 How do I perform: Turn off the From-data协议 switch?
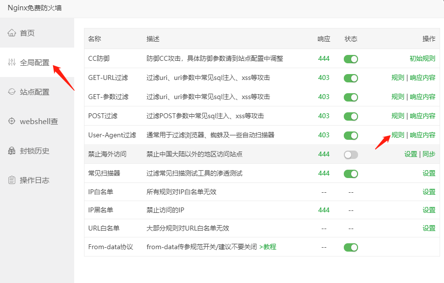click(350, 247)
